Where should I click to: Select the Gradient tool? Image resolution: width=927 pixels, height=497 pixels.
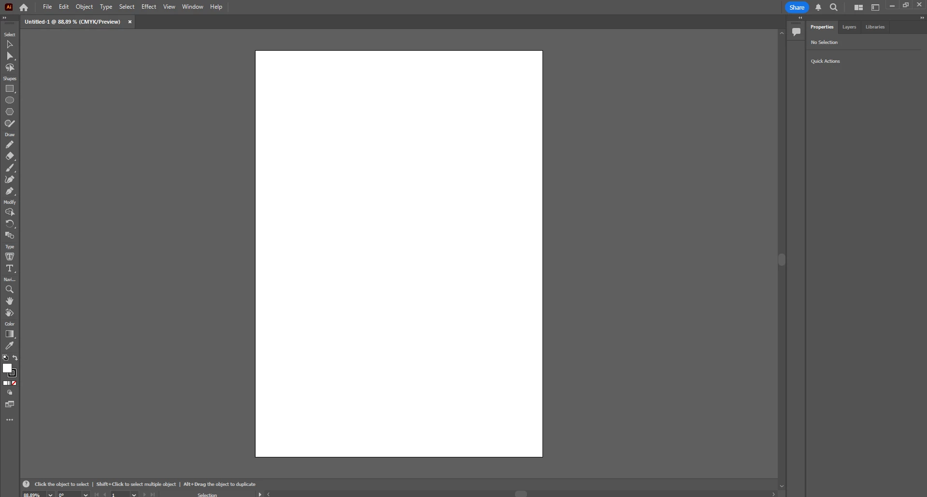(10, 334)
